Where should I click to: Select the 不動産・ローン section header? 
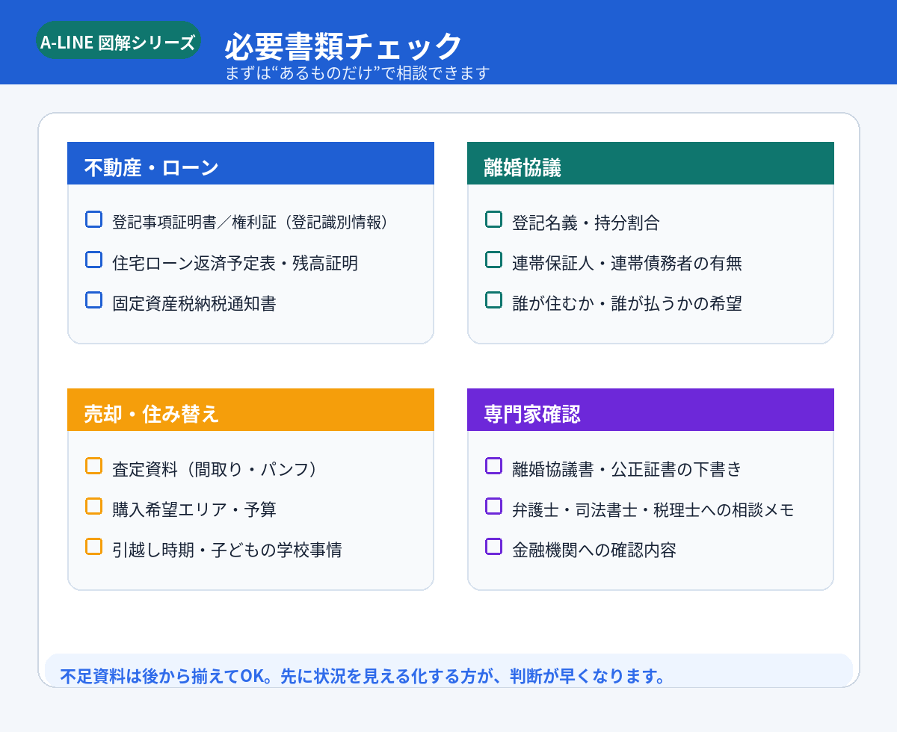250,164
